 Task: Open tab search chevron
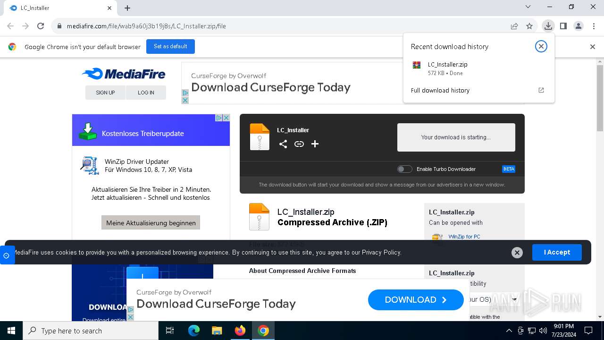click(x=528, y=7)
